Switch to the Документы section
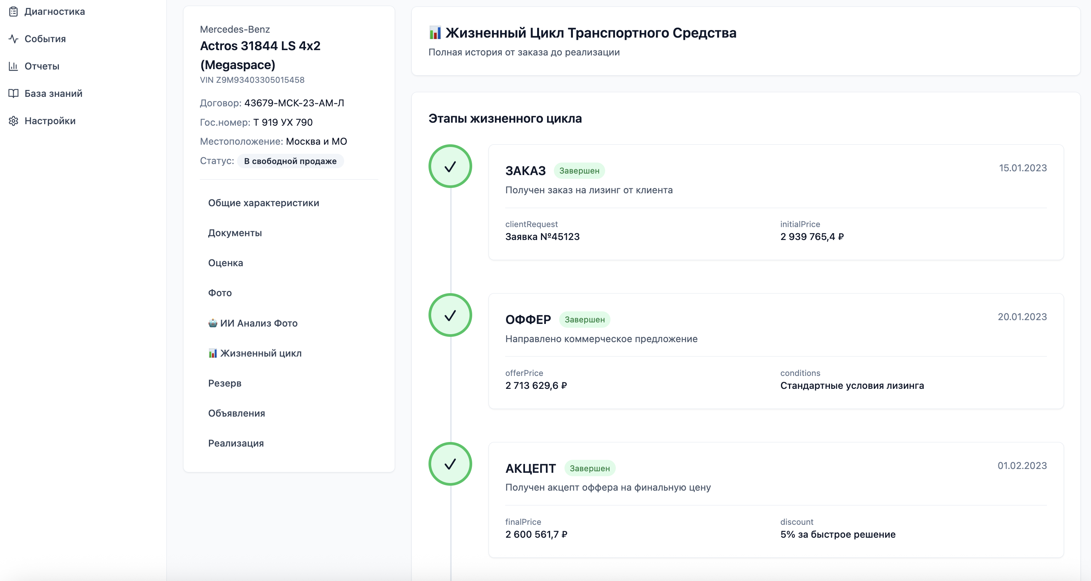1091x581 pixels. (x=235, y=233)
